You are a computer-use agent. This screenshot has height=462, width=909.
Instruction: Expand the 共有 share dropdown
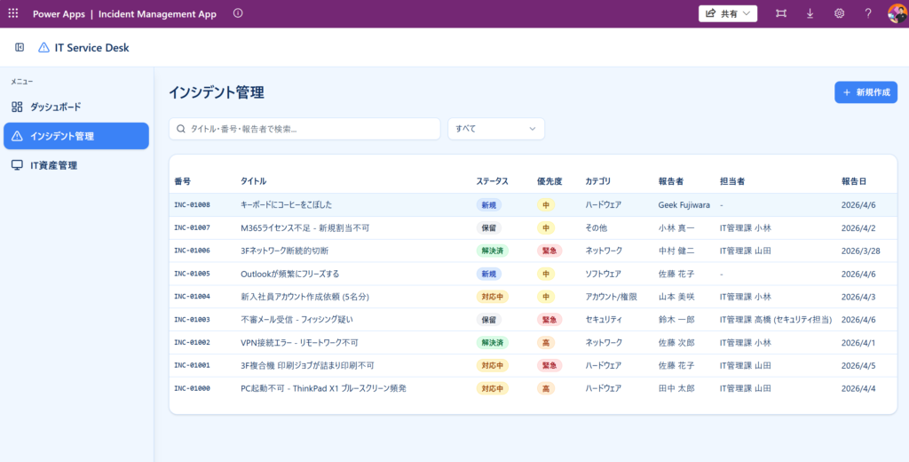pyautogui.click(x=728, y=13)
